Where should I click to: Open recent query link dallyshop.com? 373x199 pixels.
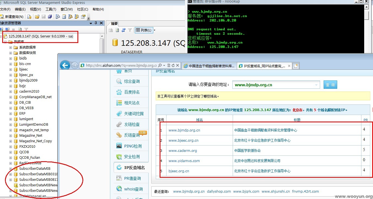pyautogui.click(x=219, y=191)
